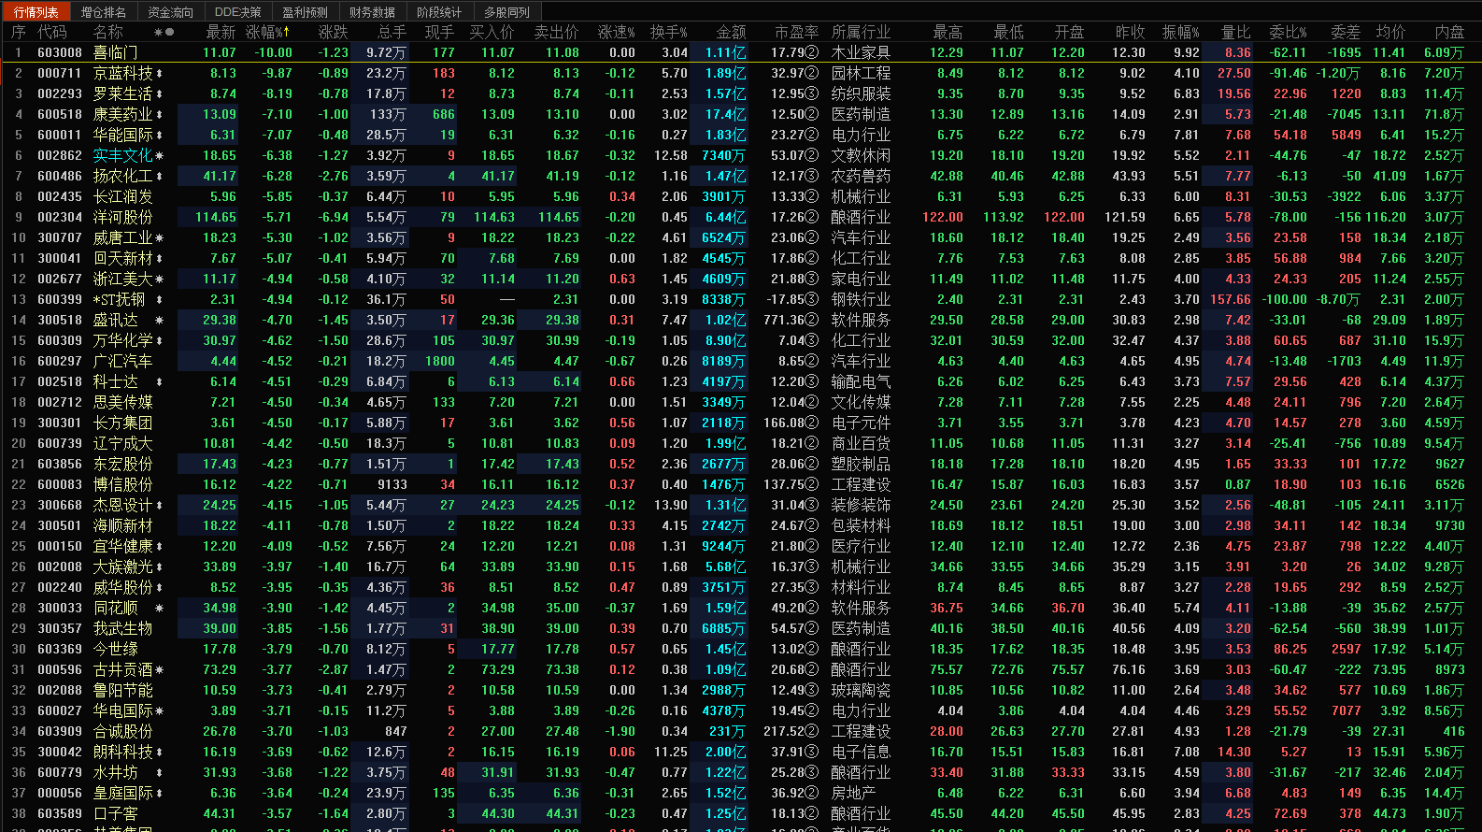
Task: Click the ✱ marker next to 威唐工业
Action: click(160, 237)
